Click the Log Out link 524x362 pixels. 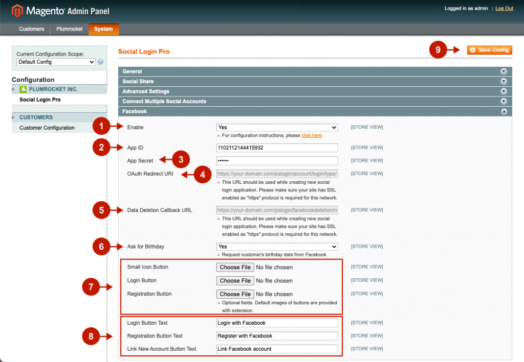(504, 9)
